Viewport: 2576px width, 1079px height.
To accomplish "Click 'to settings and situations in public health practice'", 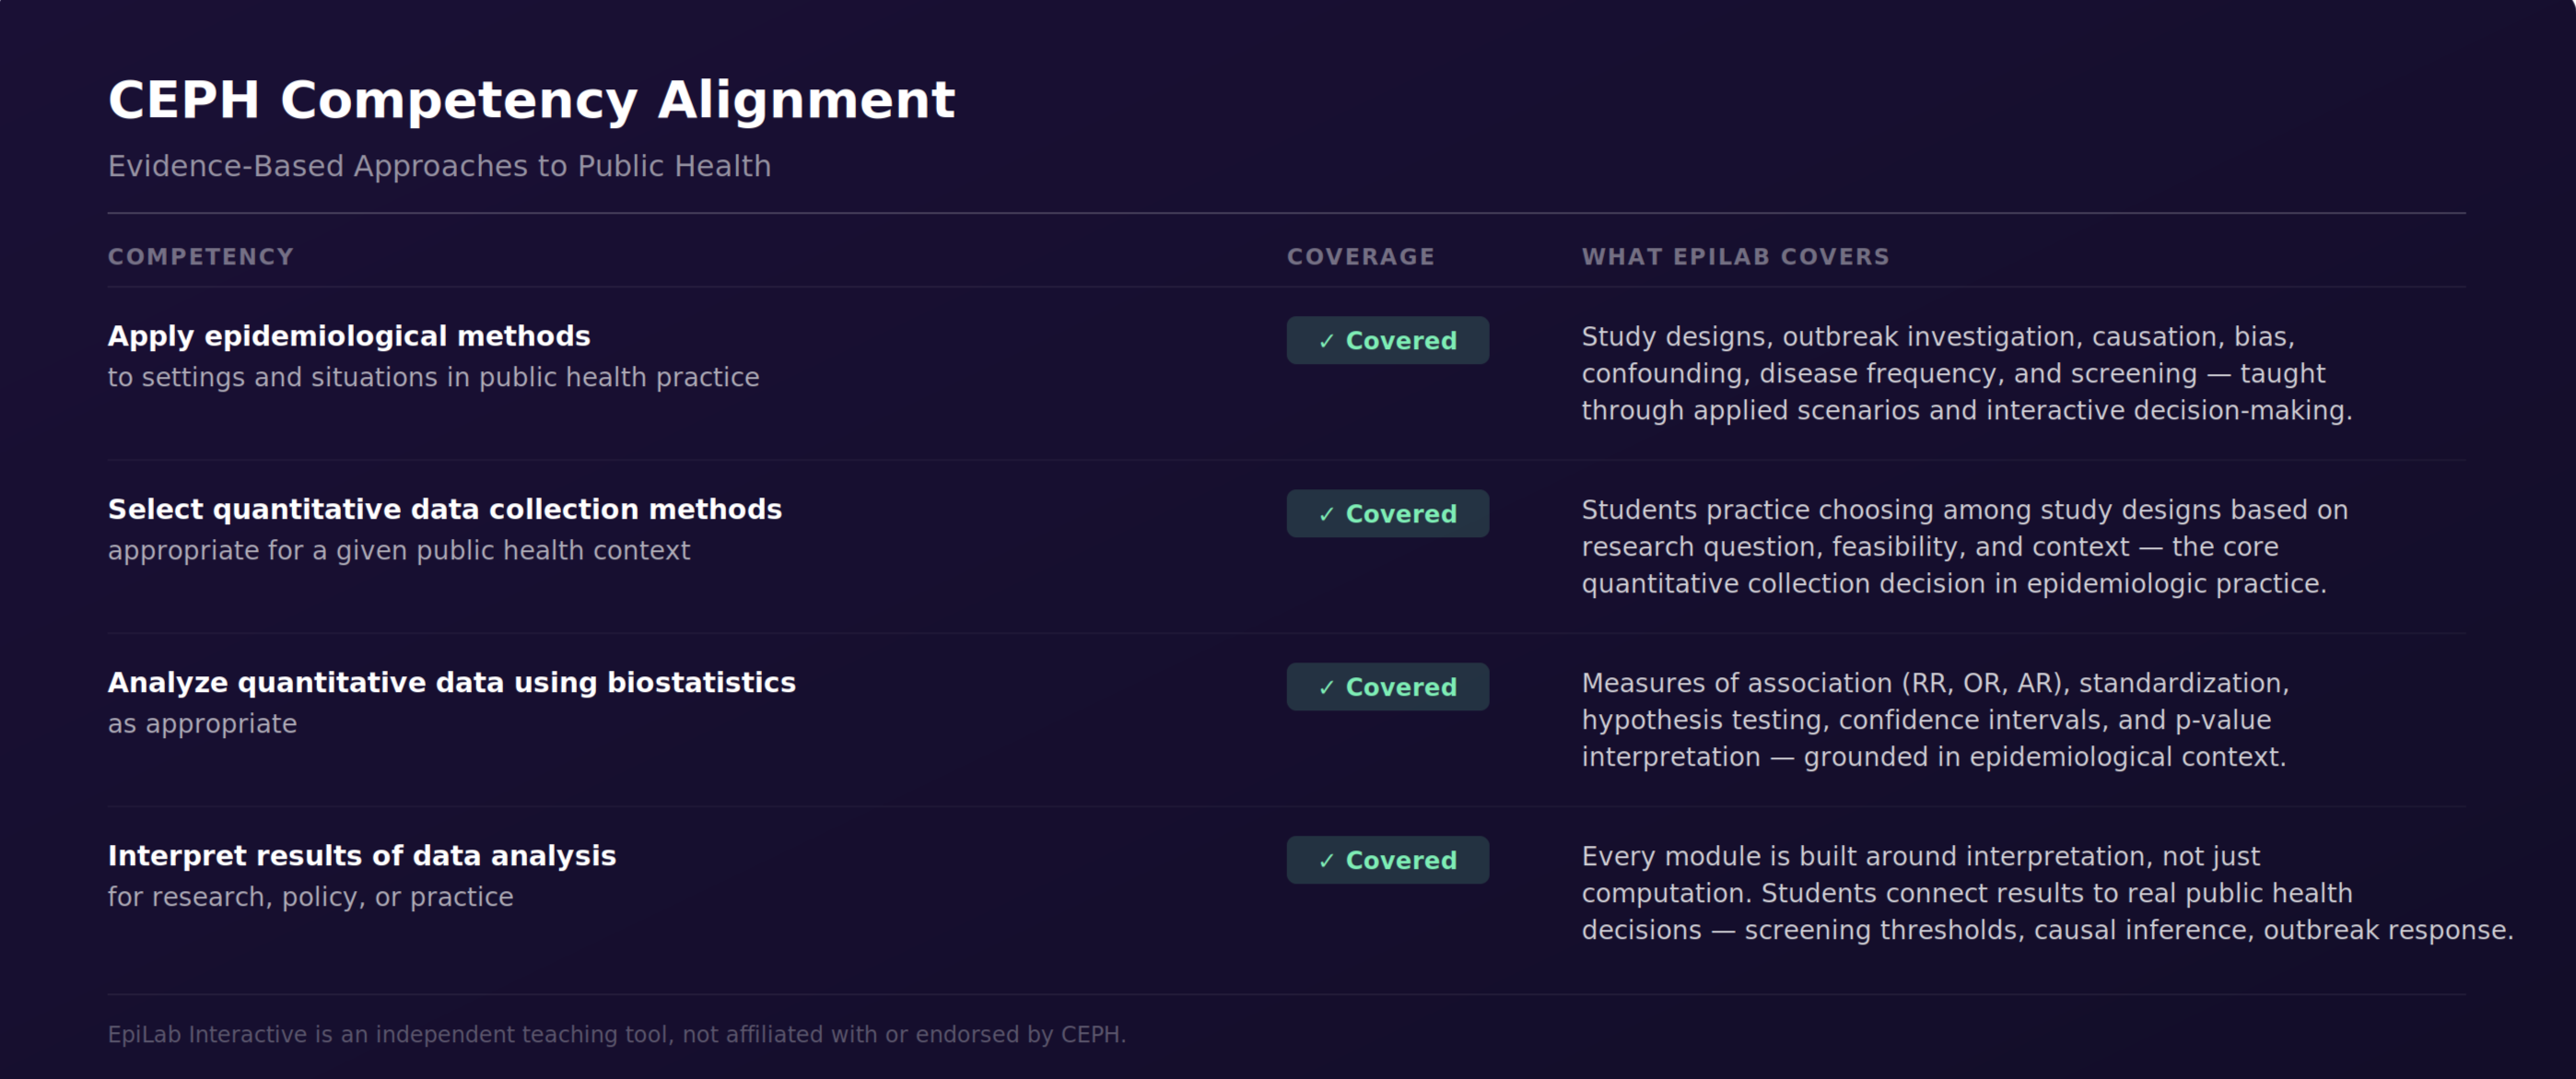I will point(433,377).
